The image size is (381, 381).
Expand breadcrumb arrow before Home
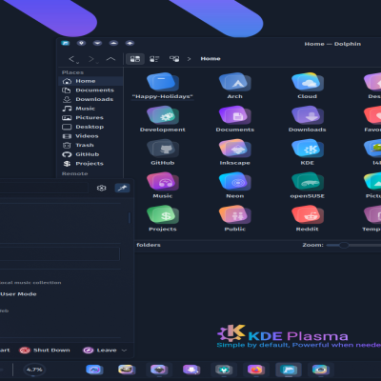pos(189,59)
